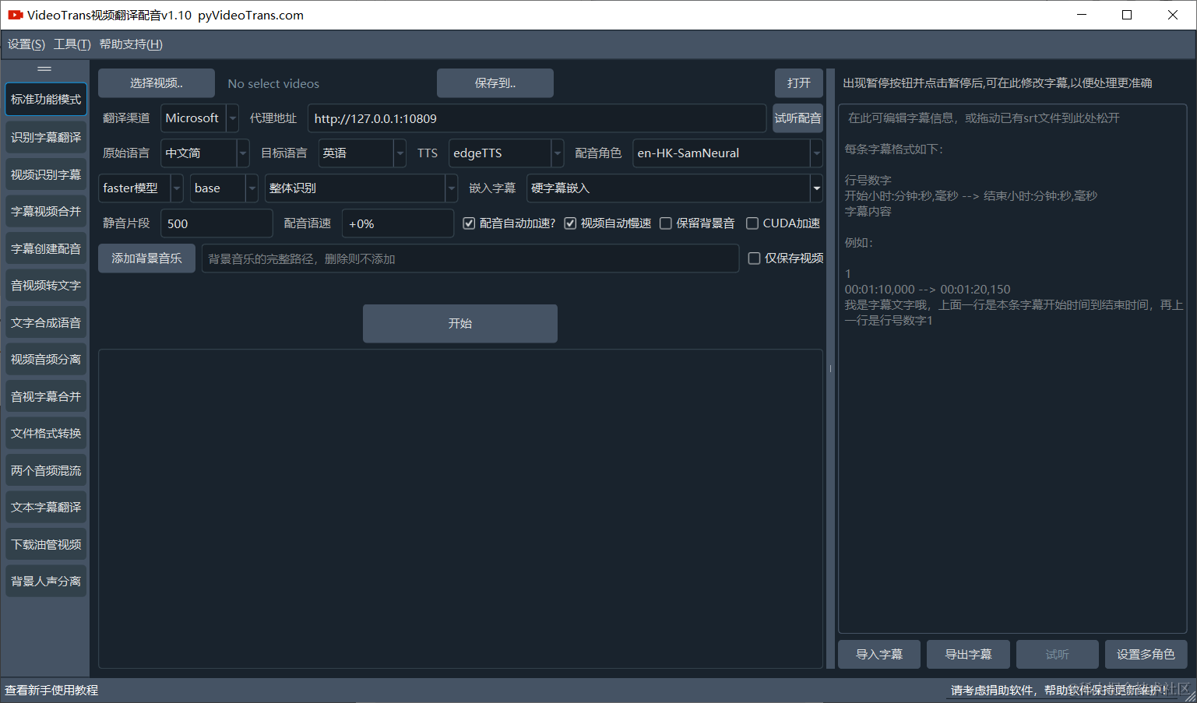
Task: Open the 工具(T) menu
Action: 72,44
